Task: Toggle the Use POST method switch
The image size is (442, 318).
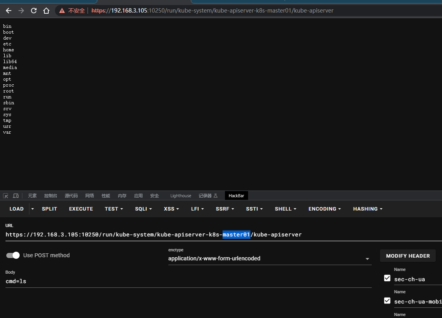Action: coord(13,255)
